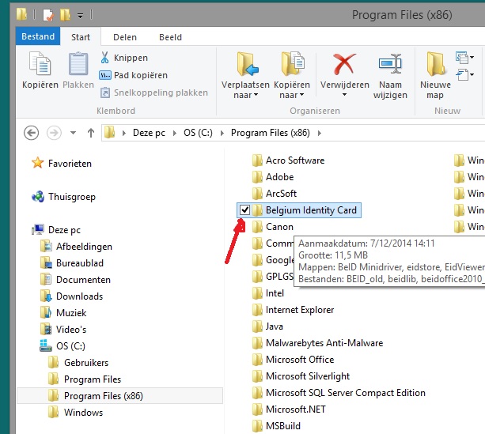This screenshot has height=434, width=485.
Task: Click the Adobe folder icon
Action: [257, 177]
